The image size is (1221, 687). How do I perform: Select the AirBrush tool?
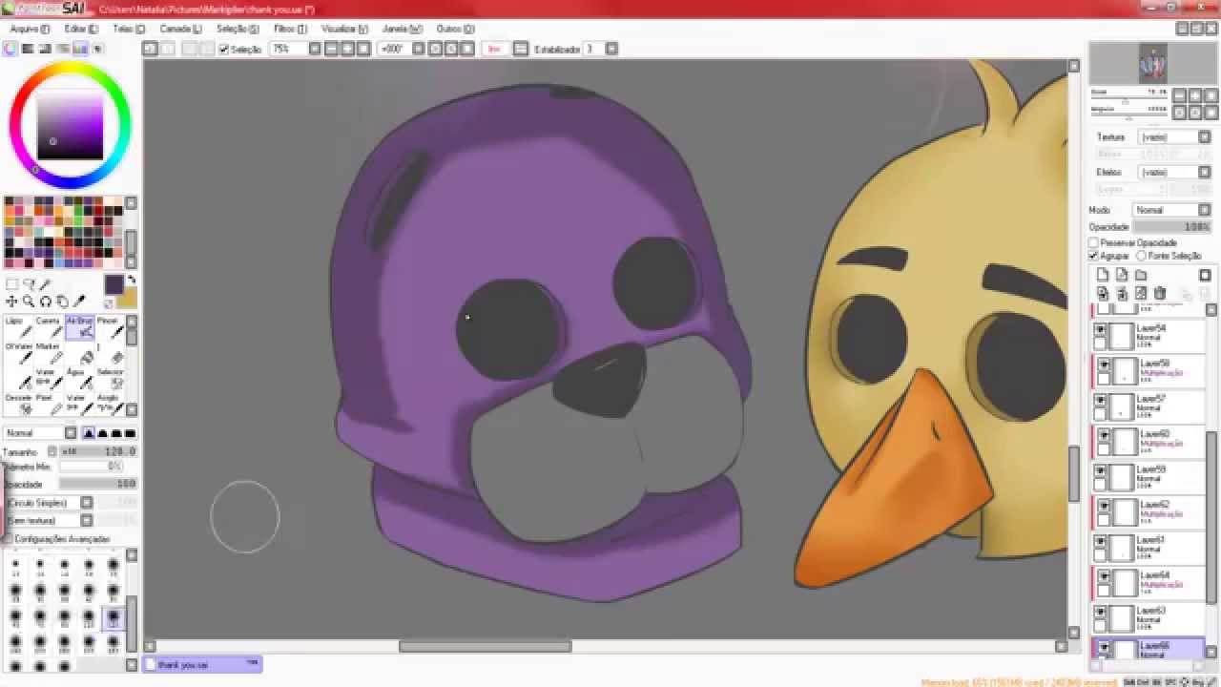tap(80, 327)
